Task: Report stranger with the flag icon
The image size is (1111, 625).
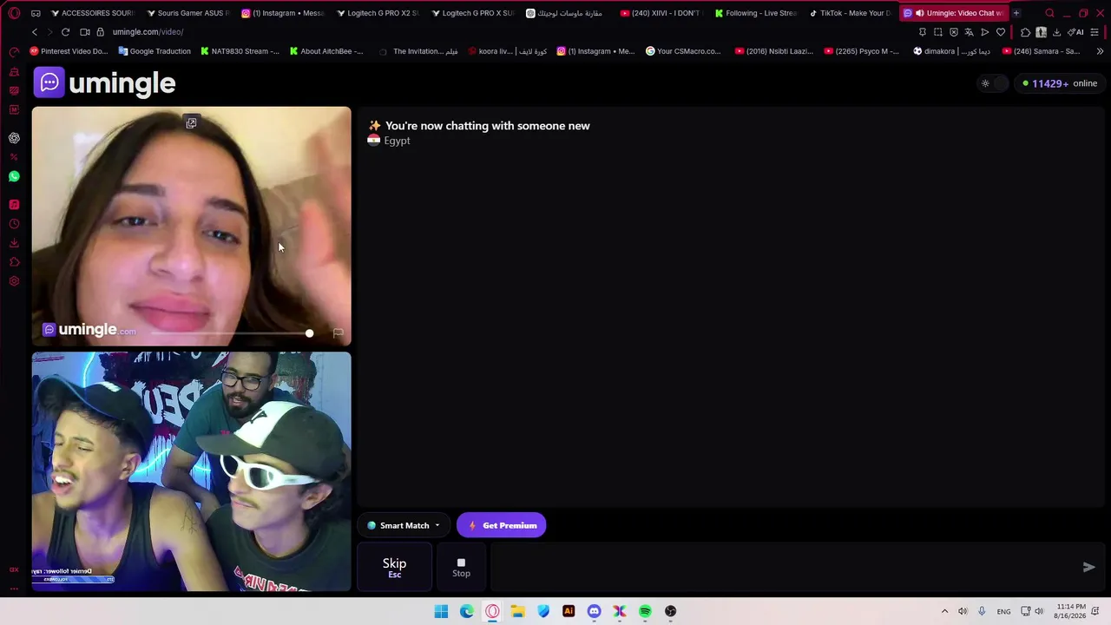Action: [x=338, y=332]
